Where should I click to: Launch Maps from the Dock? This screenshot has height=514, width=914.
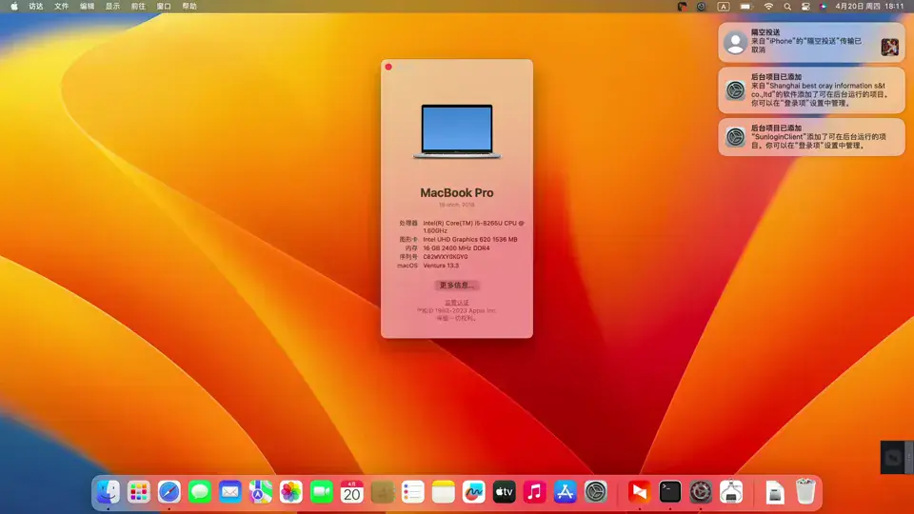(x=260, y=492)
